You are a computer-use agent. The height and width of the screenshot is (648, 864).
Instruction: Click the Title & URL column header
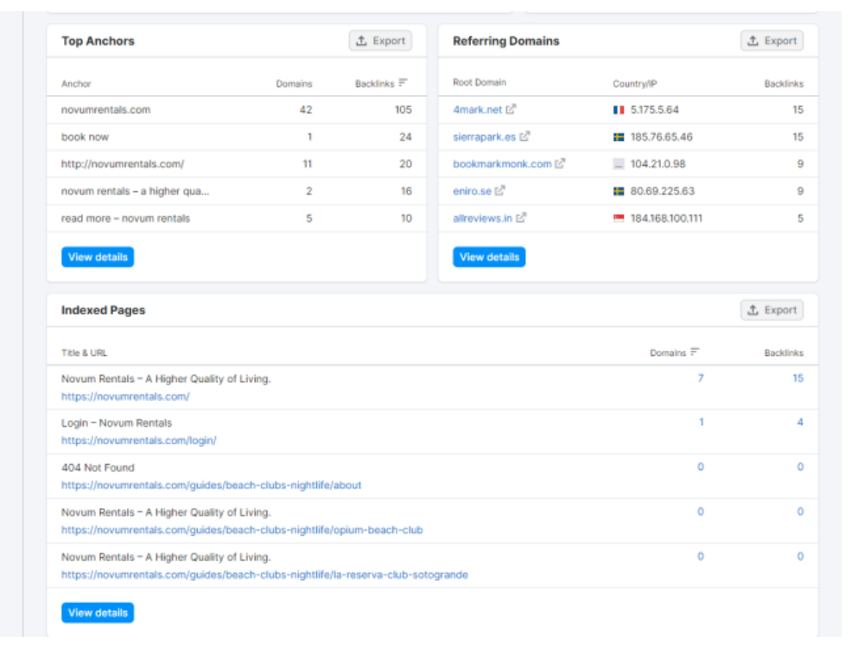click(85, 353)
